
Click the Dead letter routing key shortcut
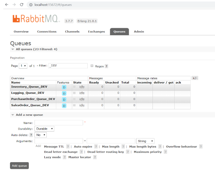(106, 152)
